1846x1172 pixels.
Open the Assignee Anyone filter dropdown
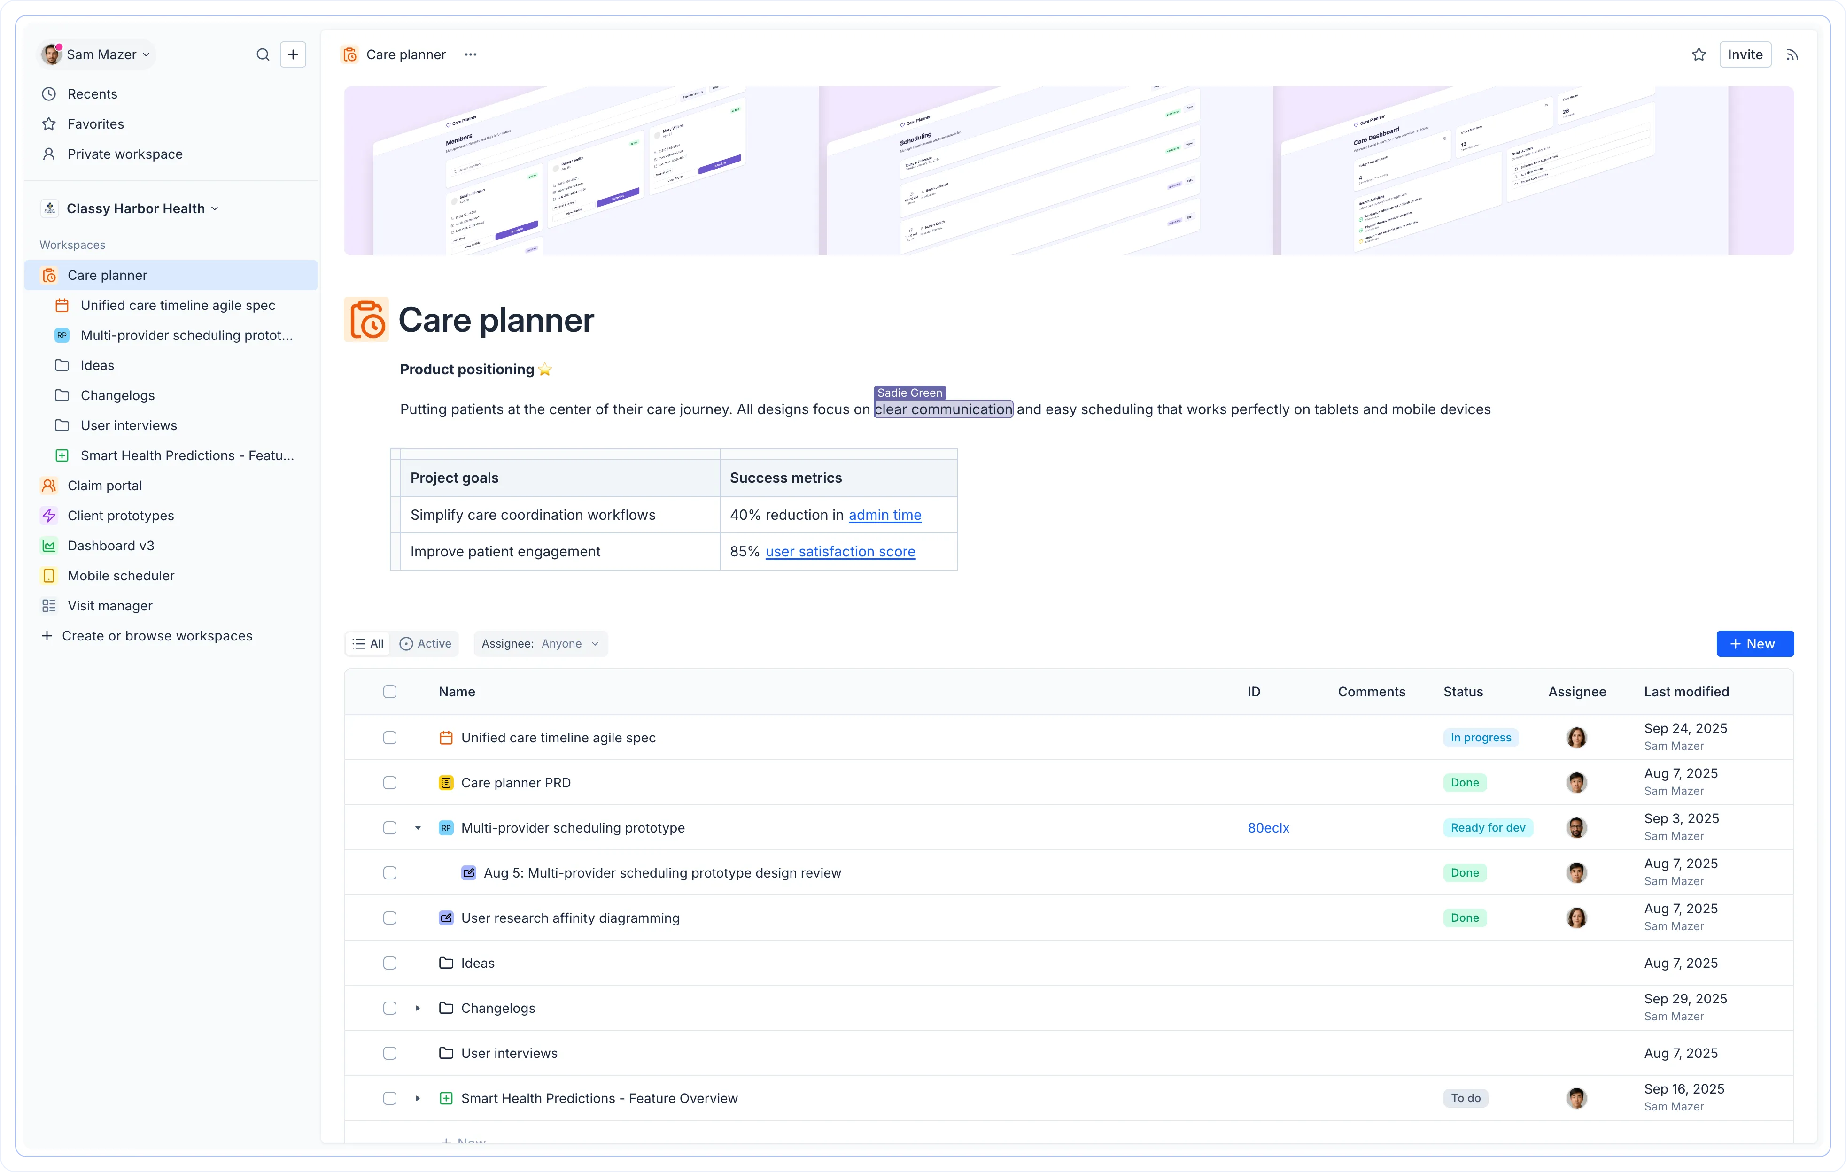pos(541,644)
